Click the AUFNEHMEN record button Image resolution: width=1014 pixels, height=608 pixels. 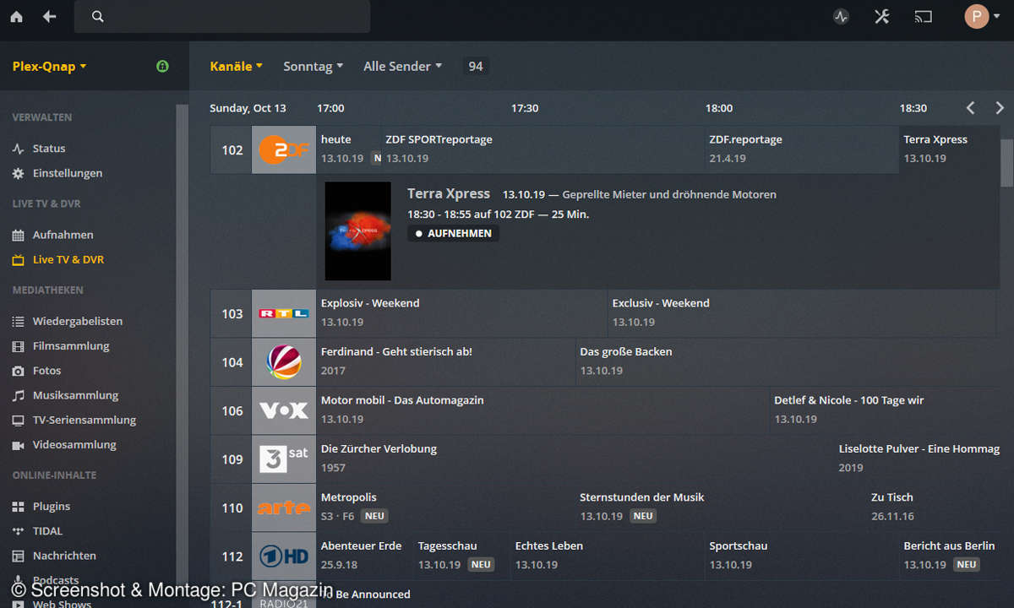(453, 233)
